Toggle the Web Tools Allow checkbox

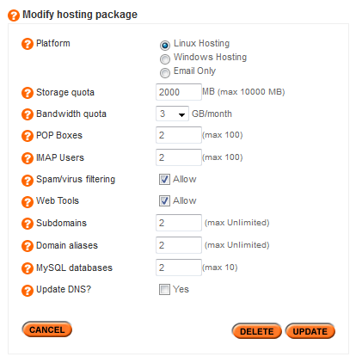[x=164, y=201]
